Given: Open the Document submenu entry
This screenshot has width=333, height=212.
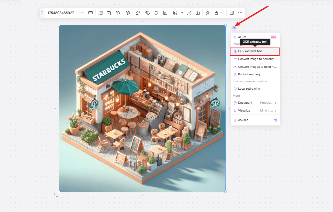Looking at the screenshot, I should [255, 103].
